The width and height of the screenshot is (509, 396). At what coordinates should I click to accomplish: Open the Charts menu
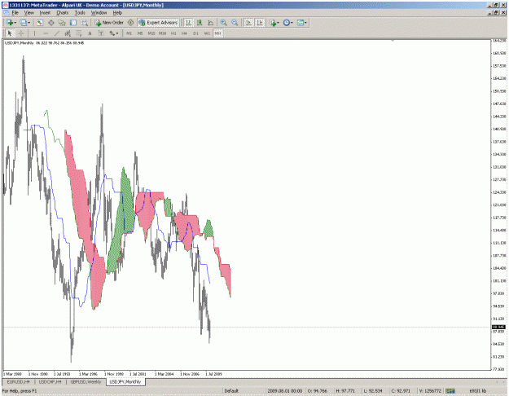coord(63,13)
